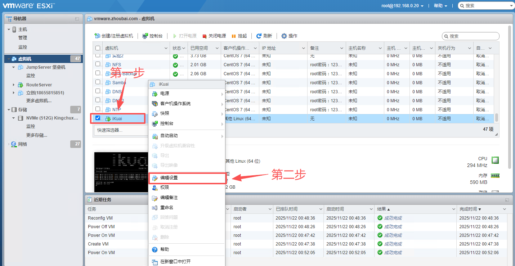Screen dimensions: 515x266
Task: Click the Create/Register VM icon
Action: [97, 36]
